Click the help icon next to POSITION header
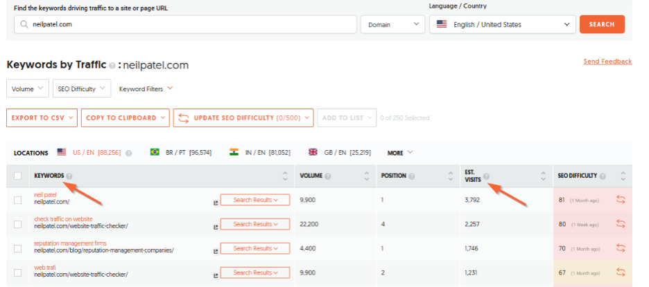This screenshot has height=287, width=649. coord(412,176)
